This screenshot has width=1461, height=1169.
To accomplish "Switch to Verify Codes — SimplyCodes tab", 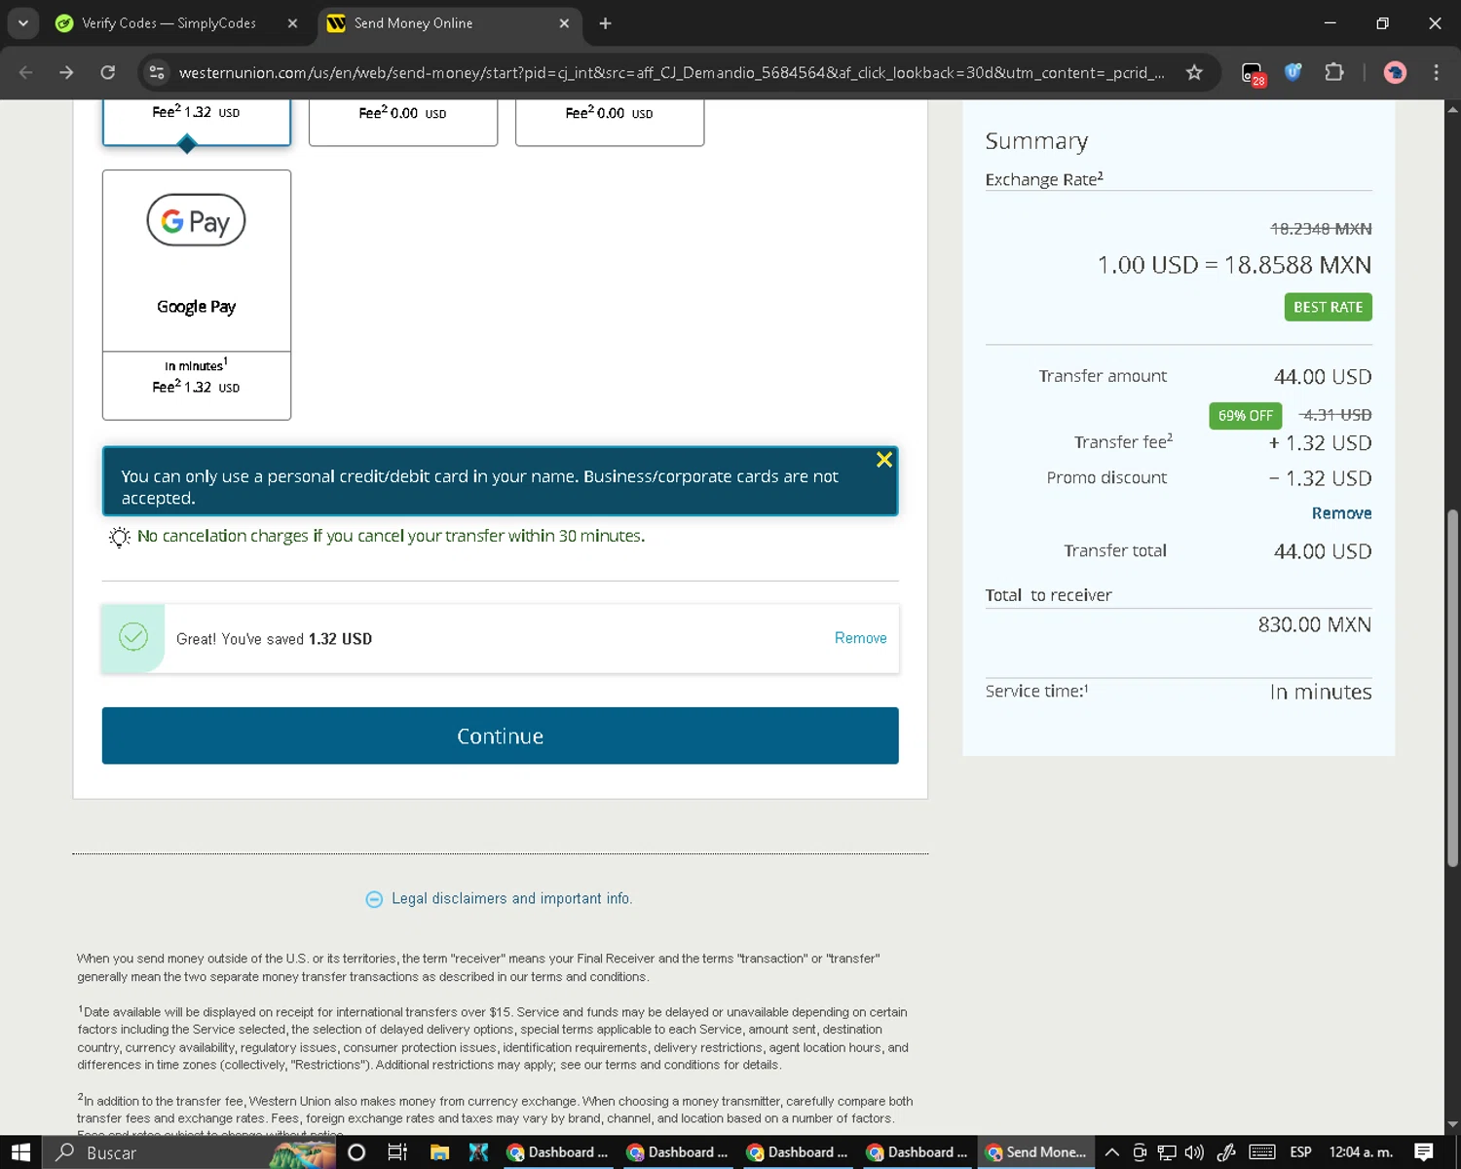I will 169,23.
